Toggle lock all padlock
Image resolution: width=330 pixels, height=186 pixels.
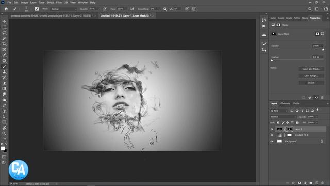[297, 122]
